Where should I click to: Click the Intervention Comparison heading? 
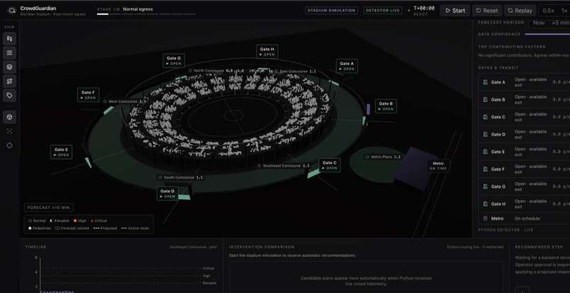point(262,247)
